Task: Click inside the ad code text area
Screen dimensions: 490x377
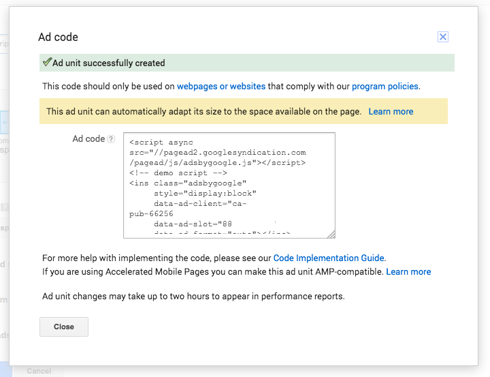Action: click(229, 185)
